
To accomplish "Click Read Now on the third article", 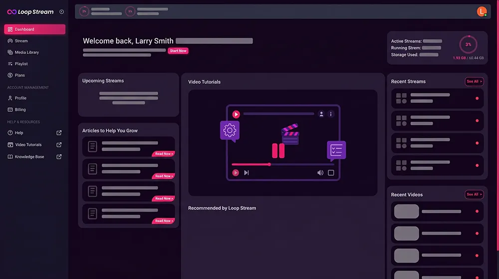I will pos(164,198).
